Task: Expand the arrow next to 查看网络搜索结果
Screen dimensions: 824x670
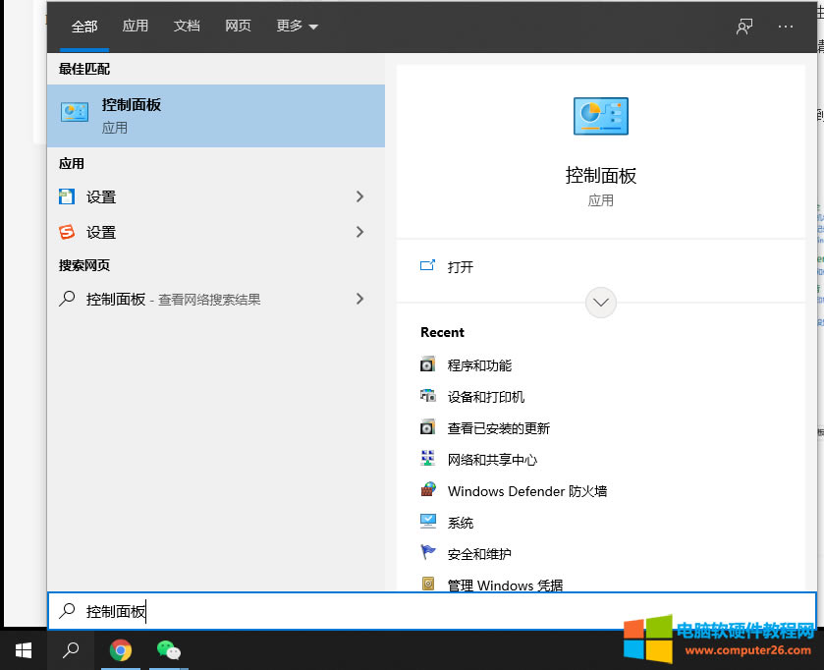Action: [x=359, y=299]
